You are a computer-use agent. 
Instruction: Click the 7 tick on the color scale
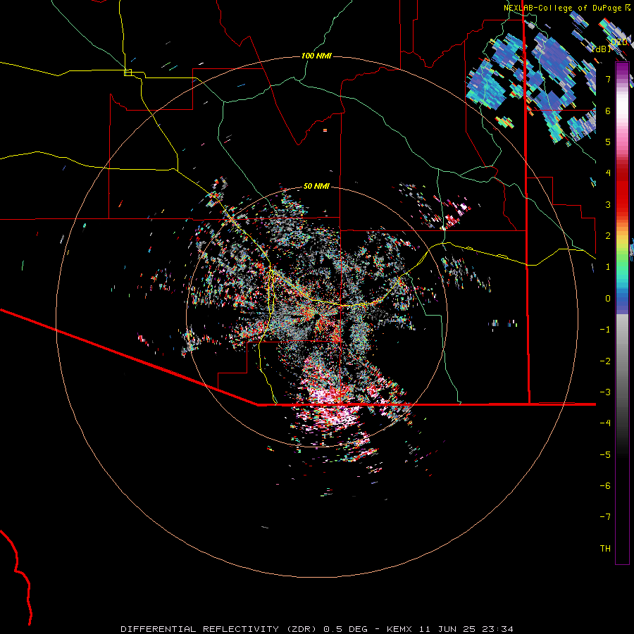tap(608, 79)
